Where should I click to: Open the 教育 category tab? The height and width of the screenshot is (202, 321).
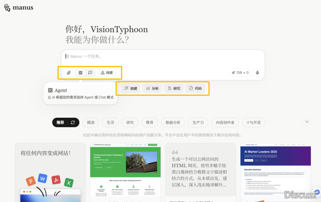pos(150,122)
